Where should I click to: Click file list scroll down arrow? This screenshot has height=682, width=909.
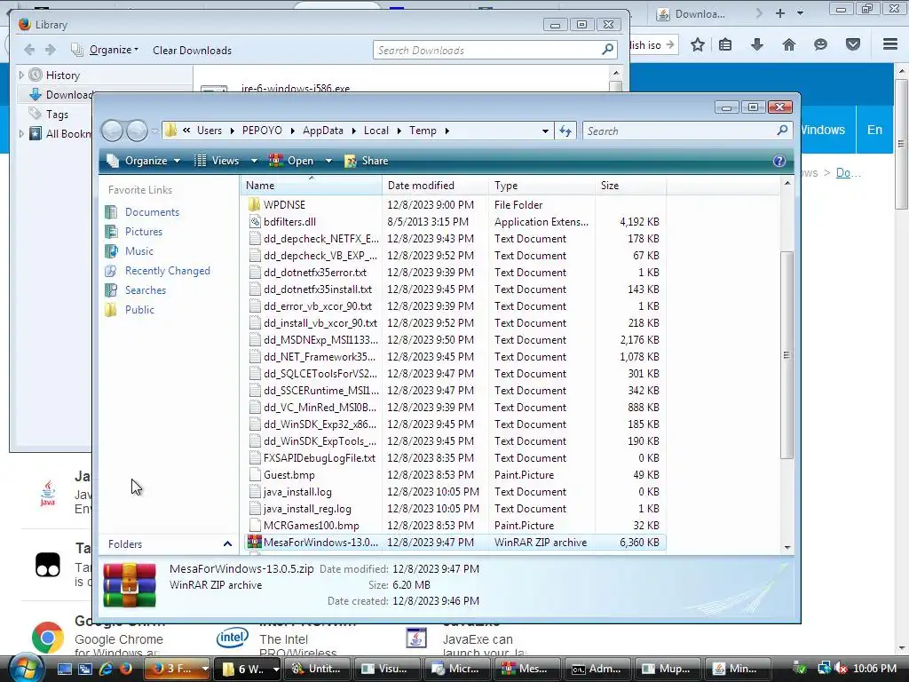(786, 547)
